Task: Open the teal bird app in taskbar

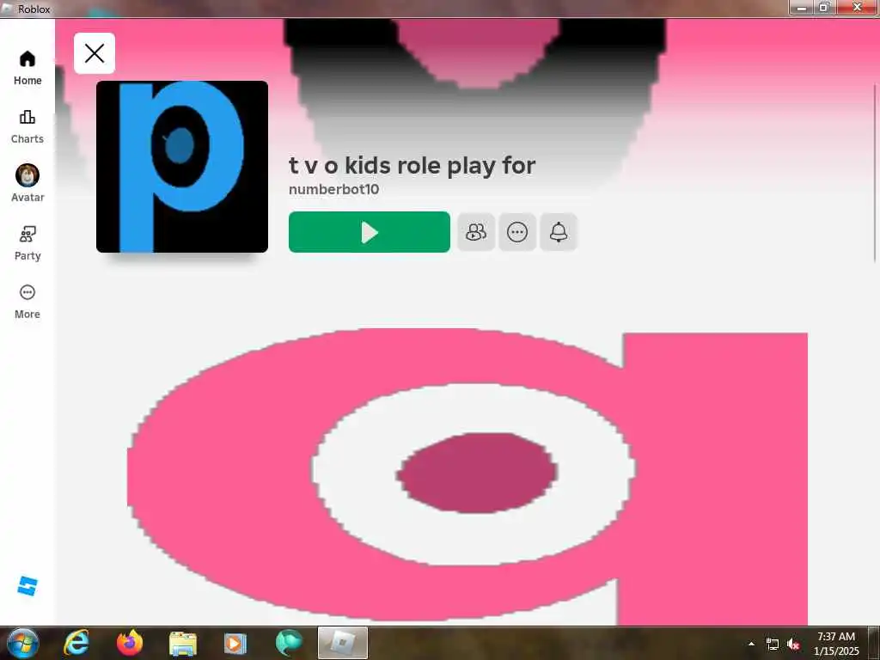Action: pyautogui.click(x=289, y=643)
